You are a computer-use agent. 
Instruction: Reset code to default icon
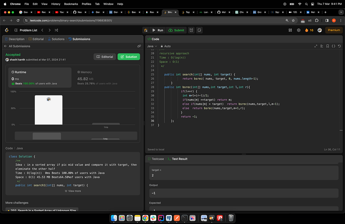340,46
